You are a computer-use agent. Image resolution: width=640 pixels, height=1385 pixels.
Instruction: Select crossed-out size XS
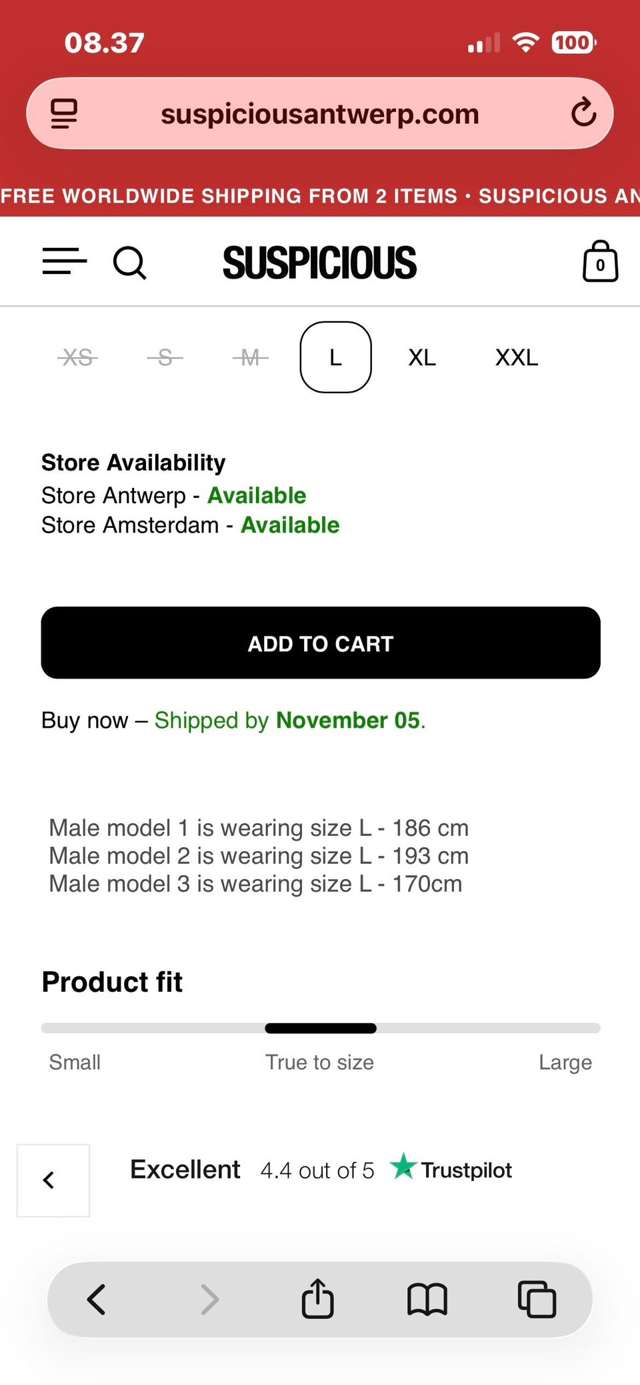[x=77, y=358]
